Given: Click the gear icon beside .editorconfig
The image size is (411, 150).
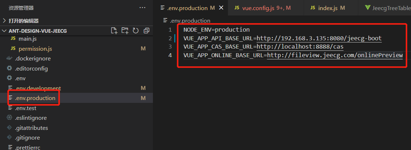Looking at the screenshot, I should click(10, 68).
